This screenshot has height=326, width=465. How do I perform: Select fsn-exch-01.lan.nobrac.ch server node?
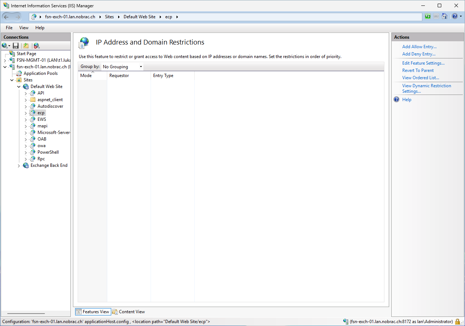(x=43, y=67)
